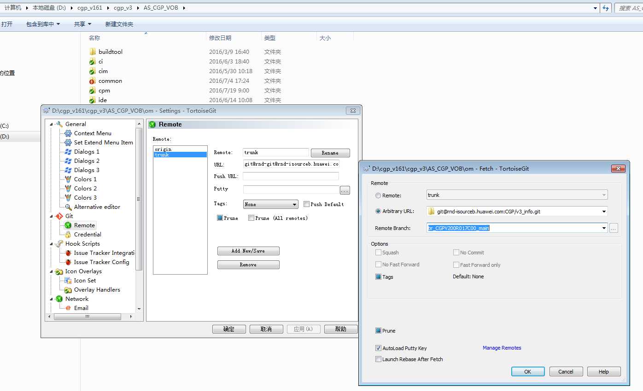Click the Rename button in Settings
The width and height of the screenshot is (643, 391).
tap(330, 153)
